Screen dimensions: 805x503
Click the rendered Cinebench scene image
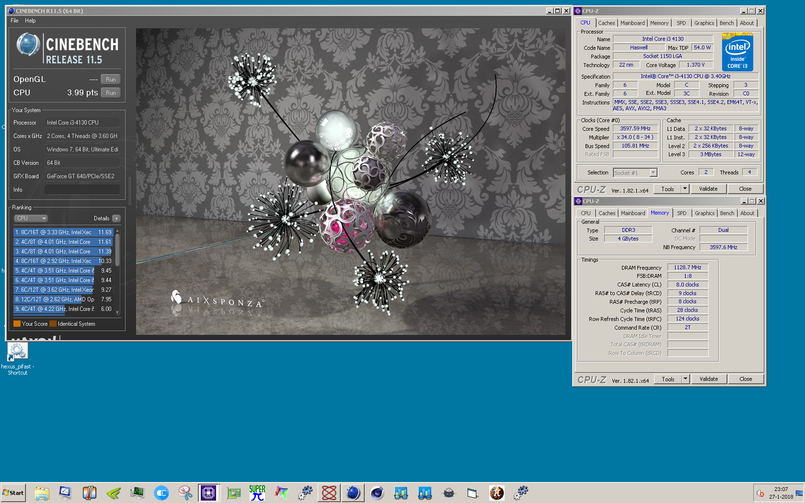(x=351, y=182)
